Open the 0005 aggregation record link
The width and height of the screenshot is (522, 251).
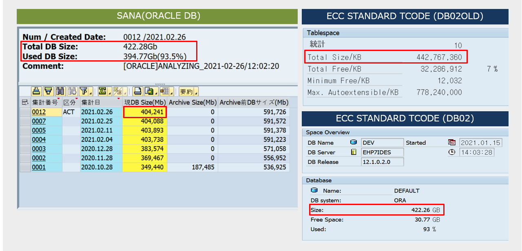coord(39,130)
